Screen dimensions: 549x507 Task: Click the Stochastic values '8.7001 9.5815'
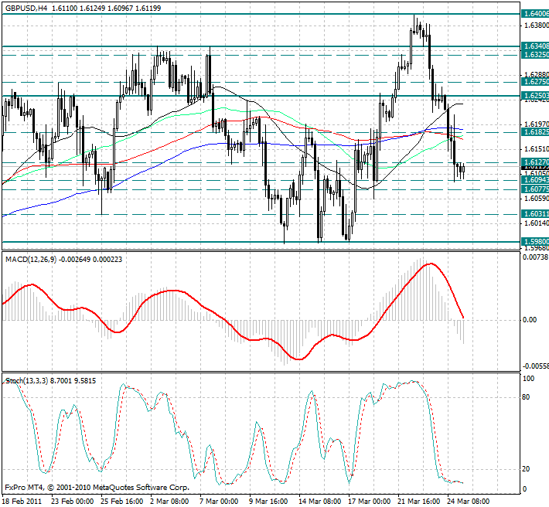[x=73, y=381]
